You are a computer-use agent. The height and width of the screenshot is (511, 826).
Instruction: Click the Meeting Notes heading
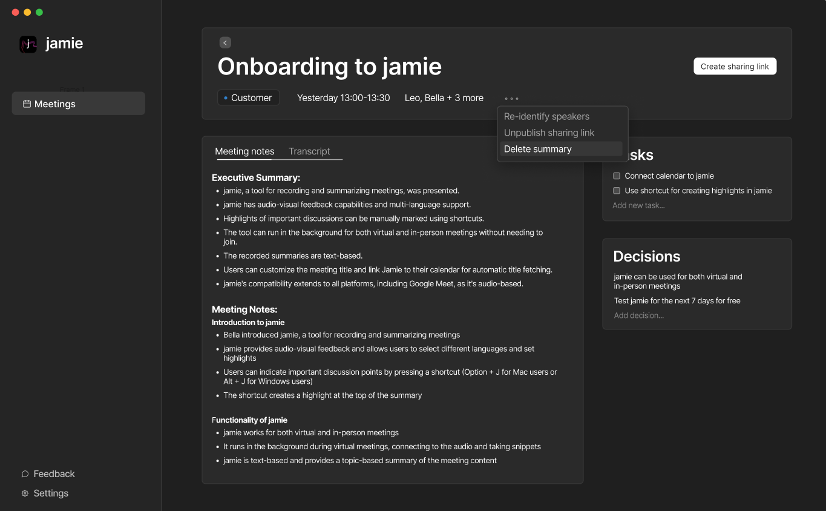(244, 309)
